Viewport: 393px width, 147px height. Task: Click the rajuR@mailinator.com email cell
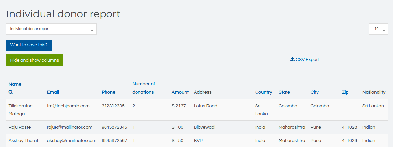point(70,127)
